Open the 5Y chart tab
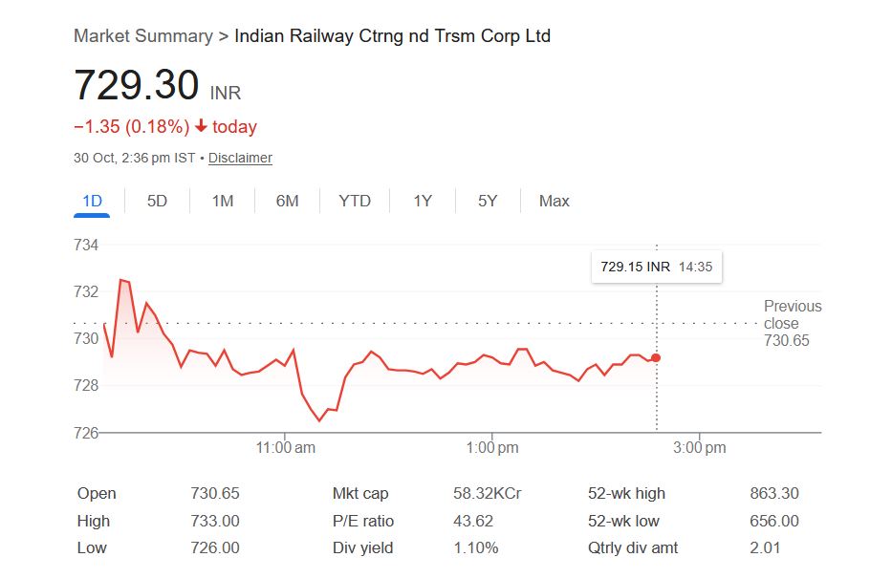 [488, 201]
